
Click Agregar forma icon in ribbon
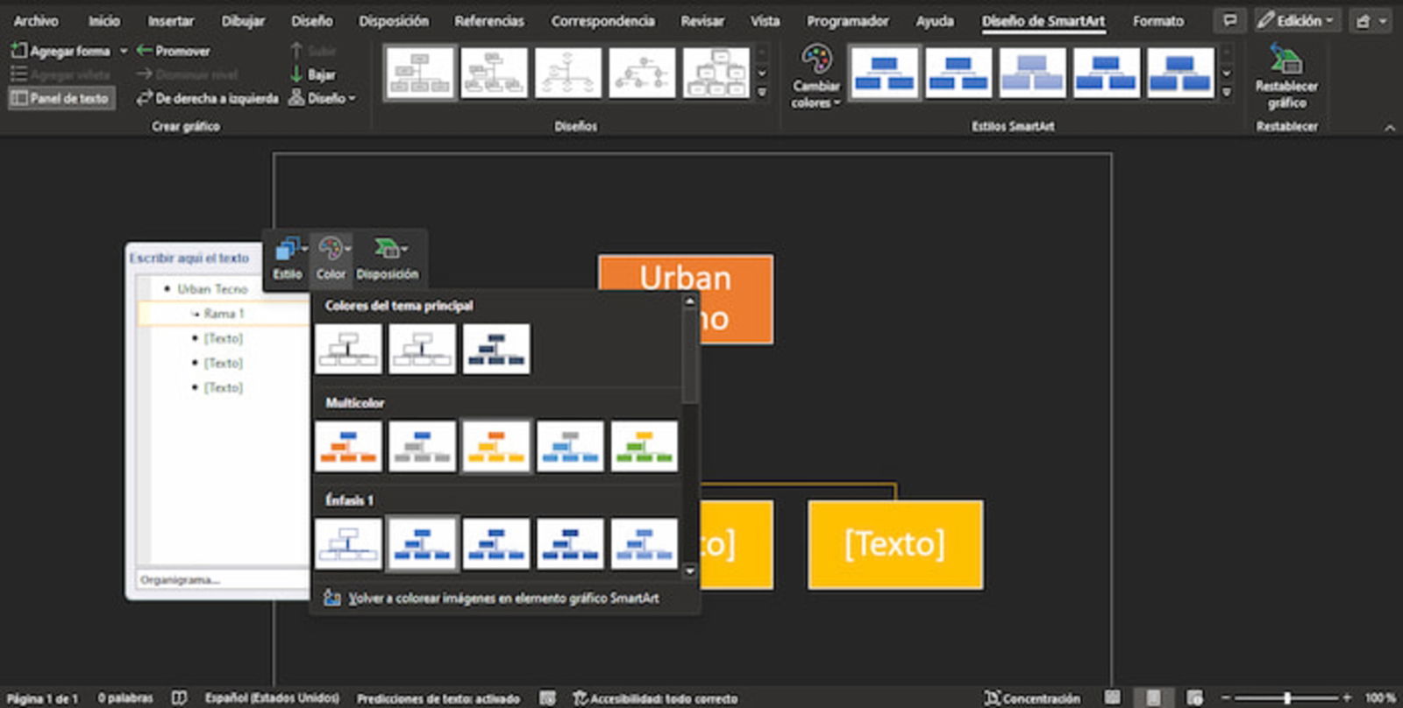[18, 51]
